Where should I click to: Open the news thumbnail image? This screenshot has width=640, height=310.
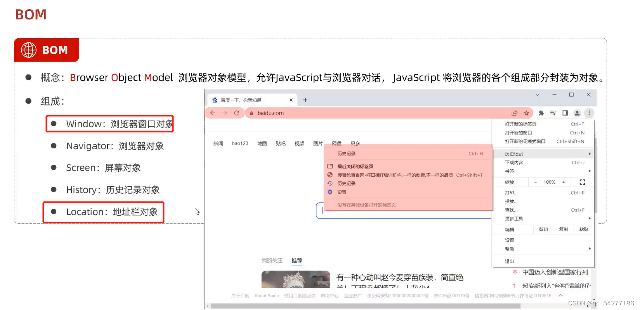(x=296, y=279)
